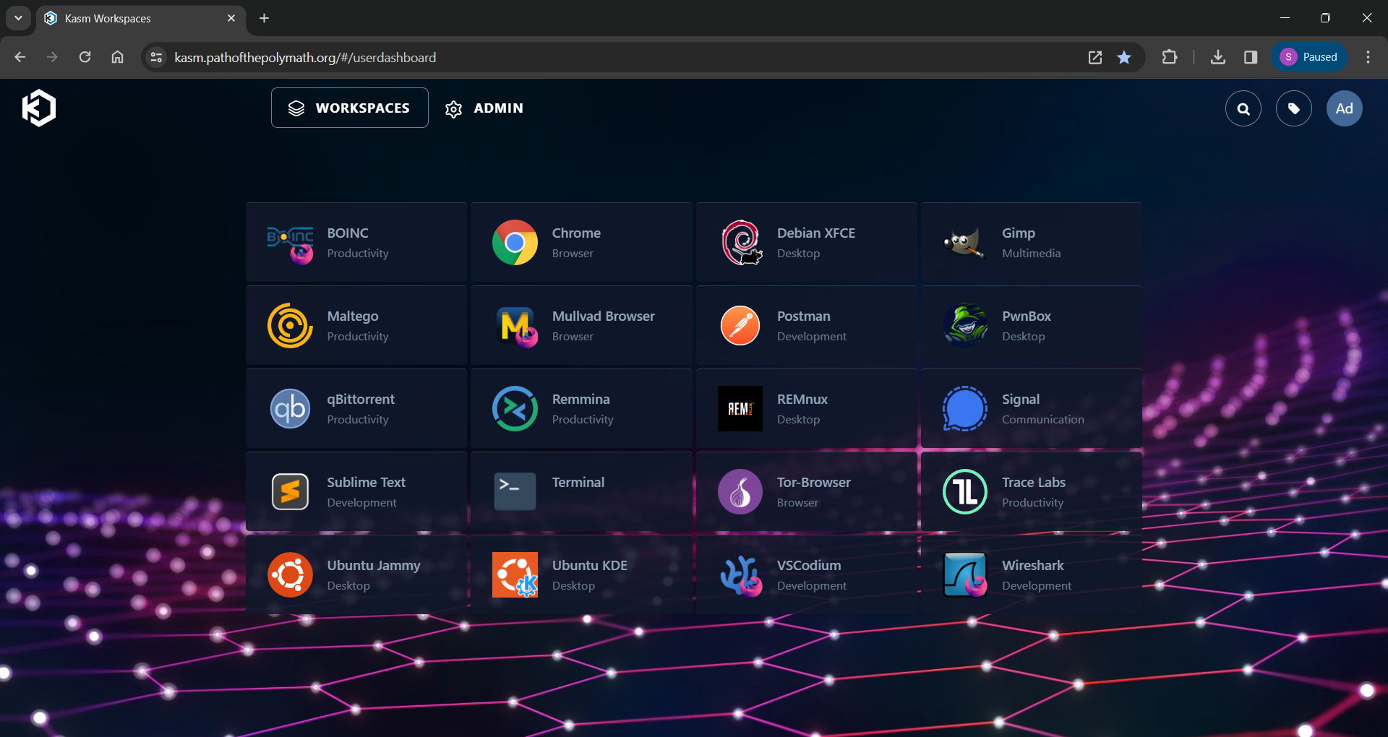Go back to previous page

click(x=20, y=57)
